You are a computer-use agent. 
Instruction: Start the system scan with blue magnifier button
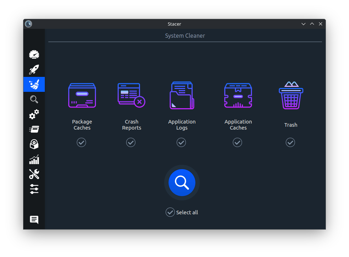[x=182, y=183]
